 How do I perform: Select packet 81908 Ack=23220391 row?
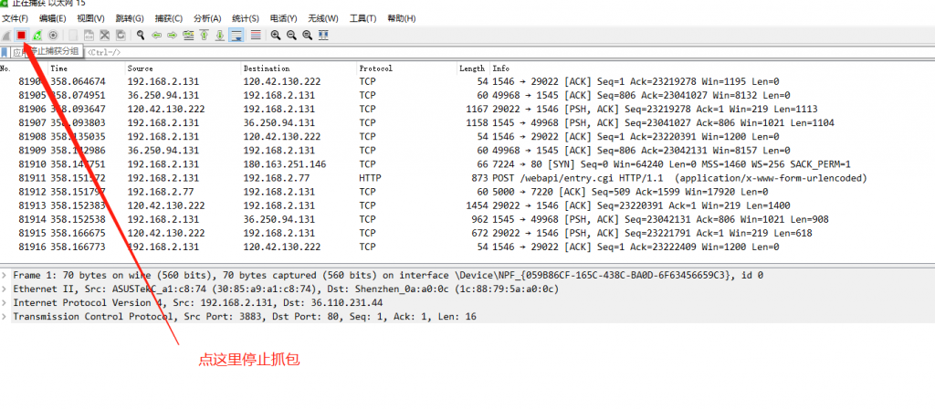(x=467, y=136)
